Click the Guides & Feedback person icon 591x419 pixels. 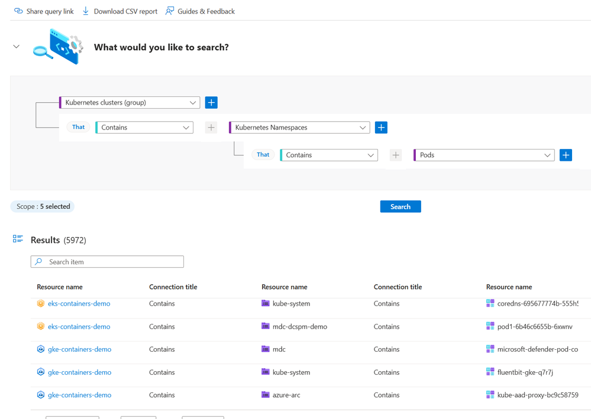coord(170,11)
